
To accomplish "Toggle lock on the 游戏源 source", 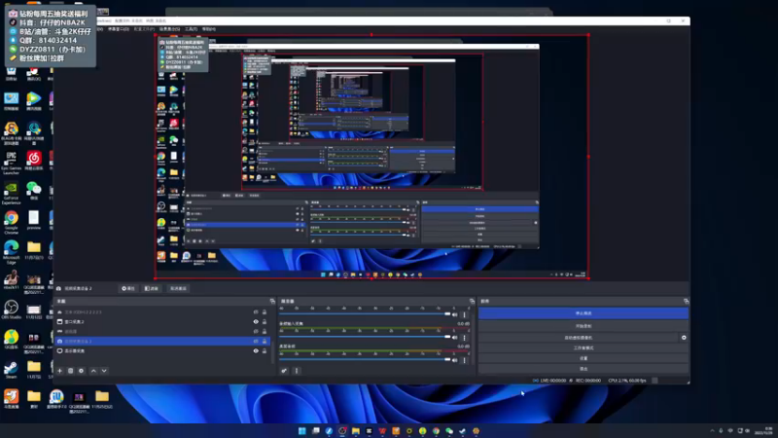I will click(265, 331).
